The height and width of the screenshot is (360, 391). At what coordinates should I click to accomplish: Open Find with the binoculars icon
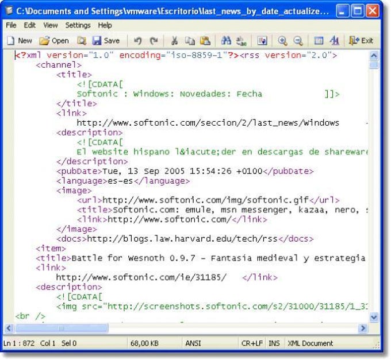tap(226, 40)
